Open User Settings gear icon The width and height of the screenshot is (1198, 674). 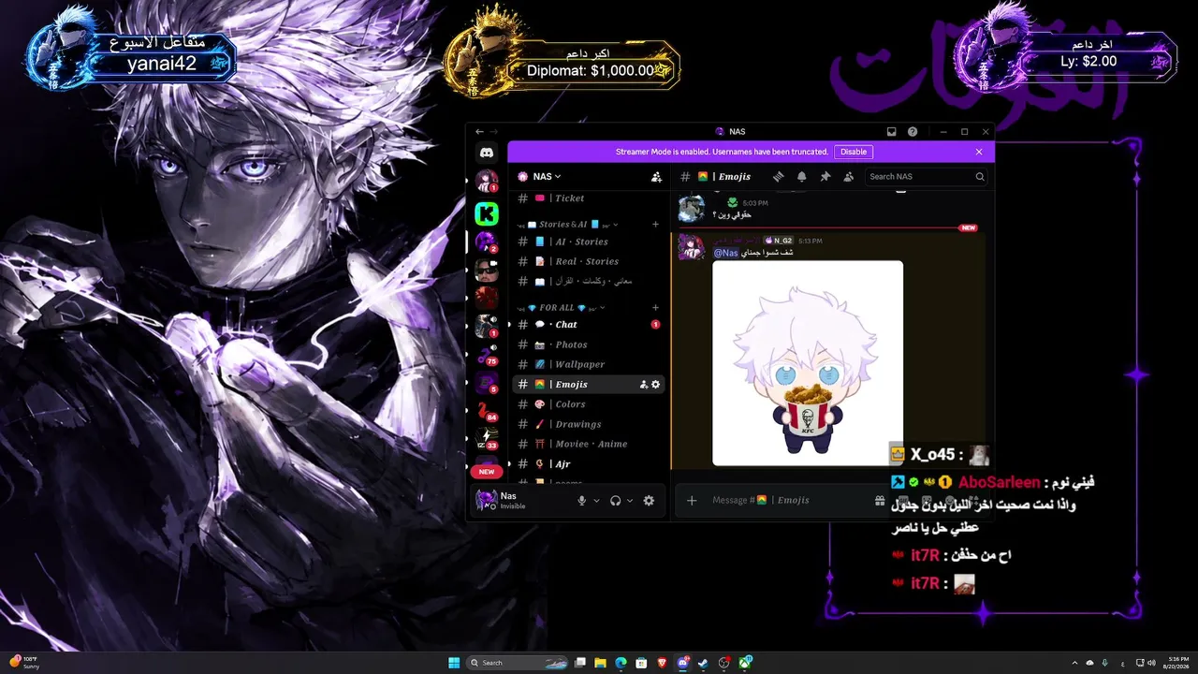click(649, 501)
